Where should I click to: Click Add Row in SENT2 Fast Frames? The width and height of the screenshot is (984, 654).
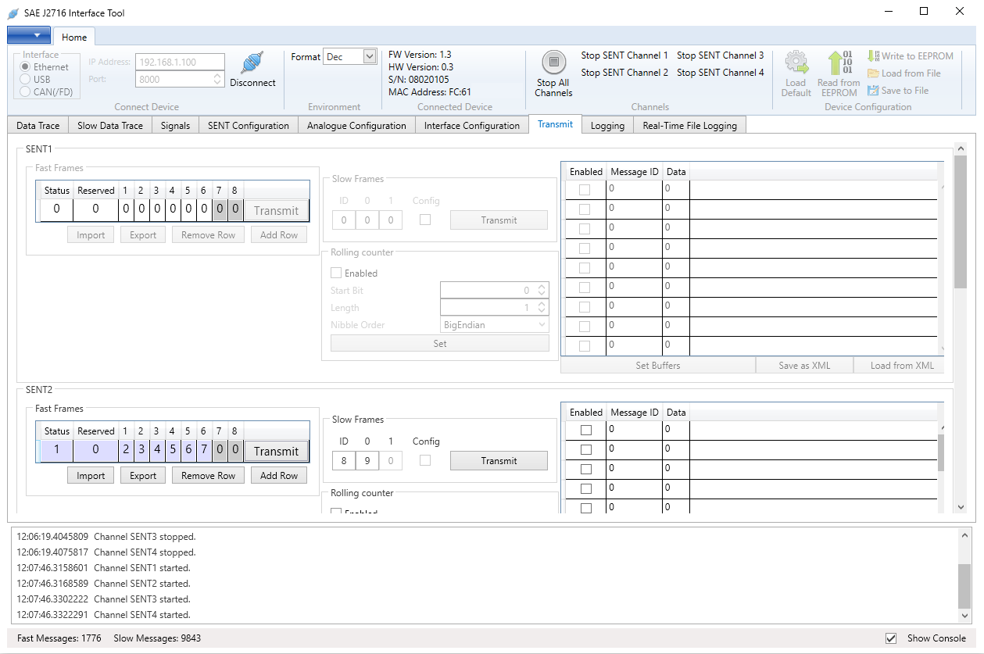279,475
